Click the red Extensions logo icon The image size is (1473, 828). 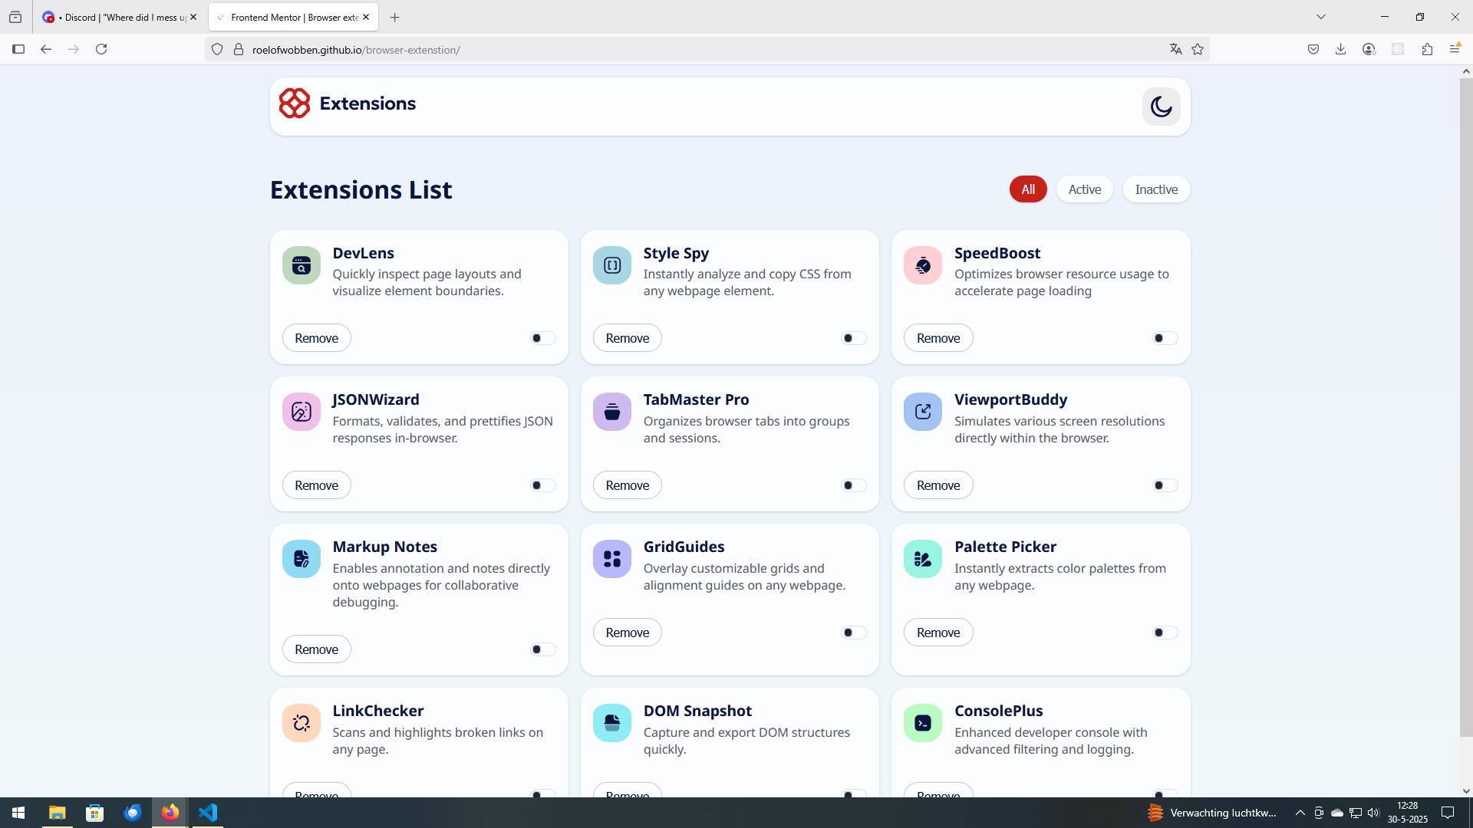click(x=294, y=103)
